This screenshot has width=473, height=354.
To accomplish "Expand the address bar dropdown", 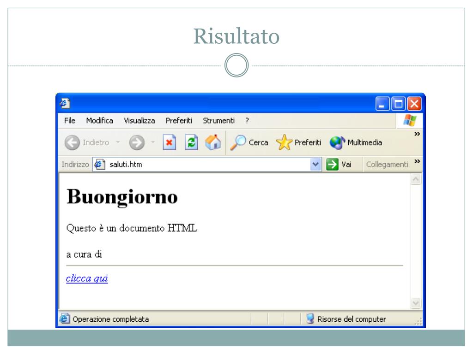I will (315, 165).
